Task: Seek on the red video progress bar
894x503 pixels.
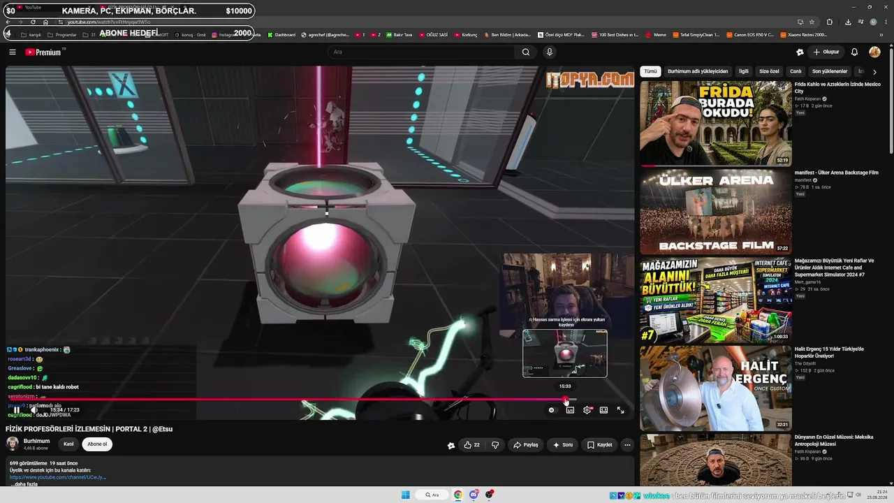Action: (x=319, y=400)
